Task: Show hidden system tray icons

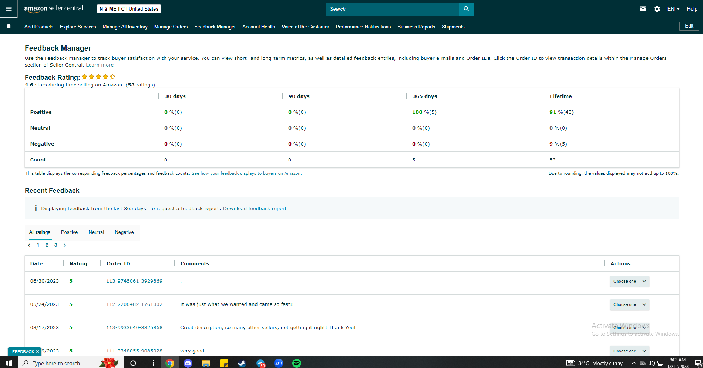Action: click(x=633, y=363)
